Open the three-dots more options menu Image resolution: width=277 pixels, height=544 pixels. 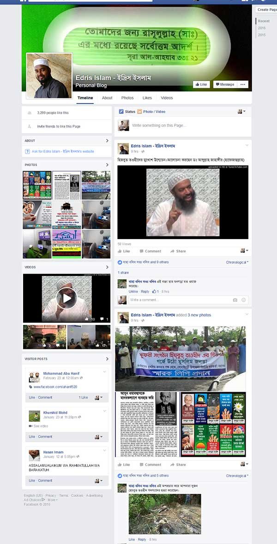click(x=243, y=84)
